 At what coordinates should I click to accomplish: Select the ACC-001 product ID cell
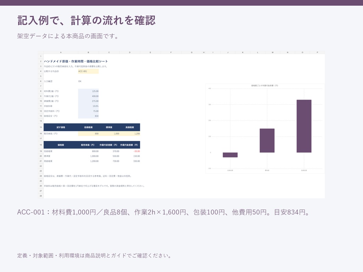(x=88, y=71)
